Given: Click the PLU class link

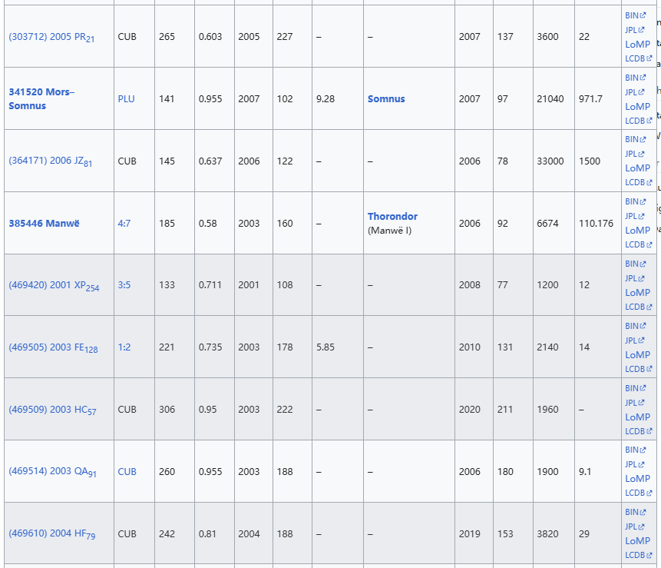Looking at the screenshot, I should click(x=126, y=99).
